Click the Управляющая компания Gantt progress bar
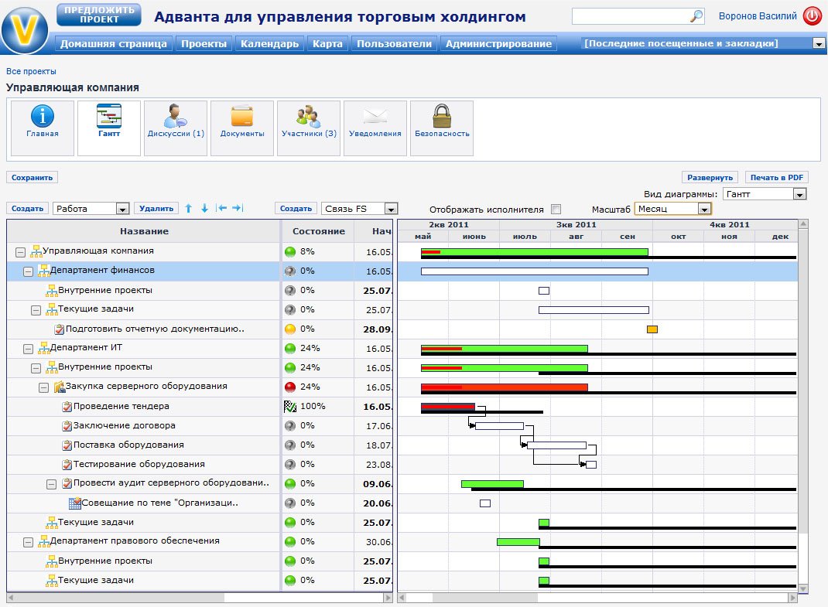Viewport: 828px width, 607px height. (535, 252)
